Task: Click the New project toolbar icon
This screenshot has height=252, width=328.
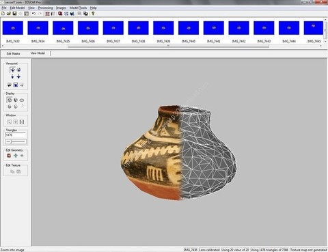Action: (x=3, y=14)
